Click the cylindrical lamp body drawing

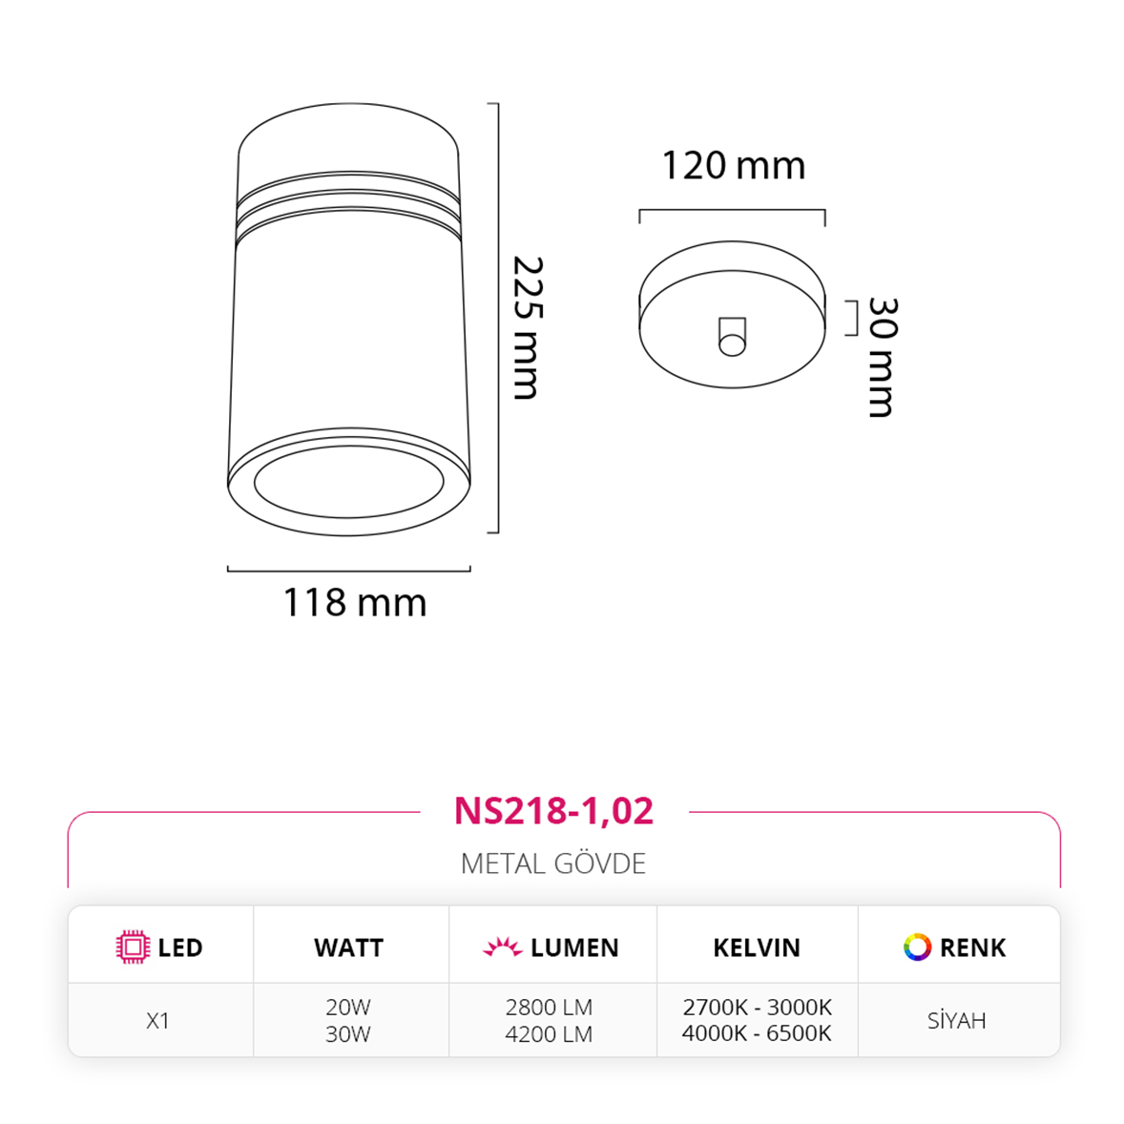tap(349, 320)
